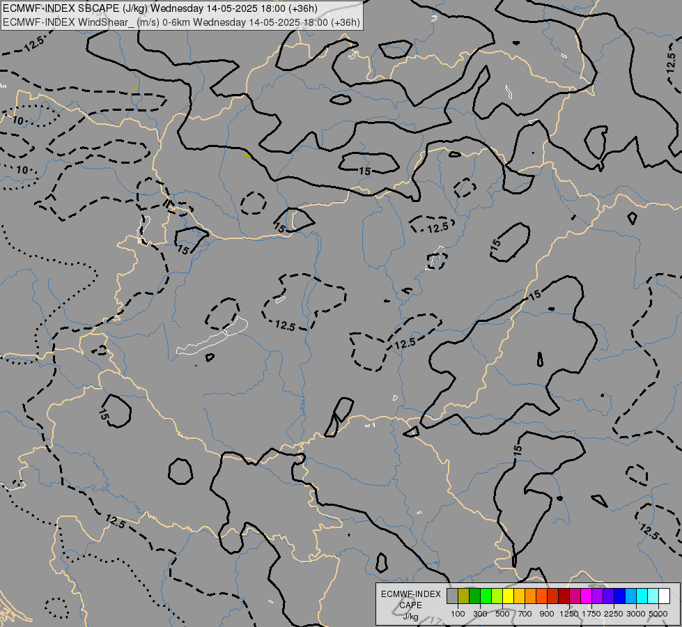
Task: Click the 1750 value on the legend scale
Action: click(591, 614)
